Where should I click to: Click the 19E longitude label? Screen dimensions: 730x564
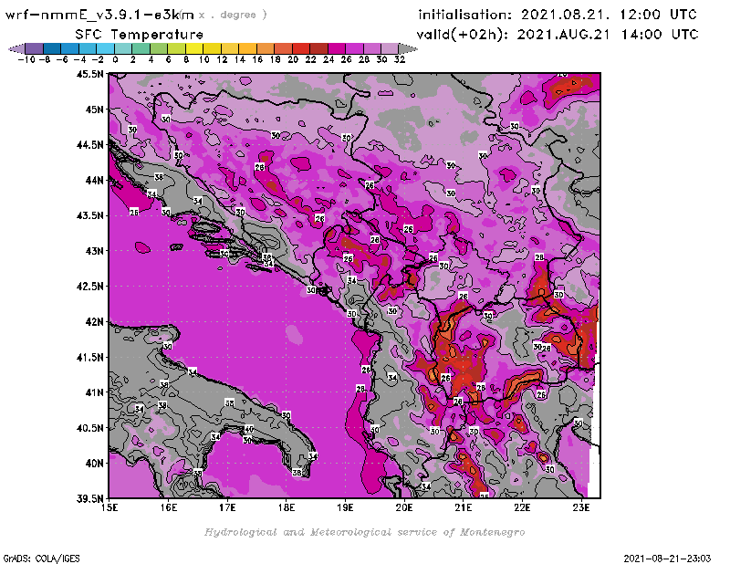pyautogui.click(x=346, y=507)
